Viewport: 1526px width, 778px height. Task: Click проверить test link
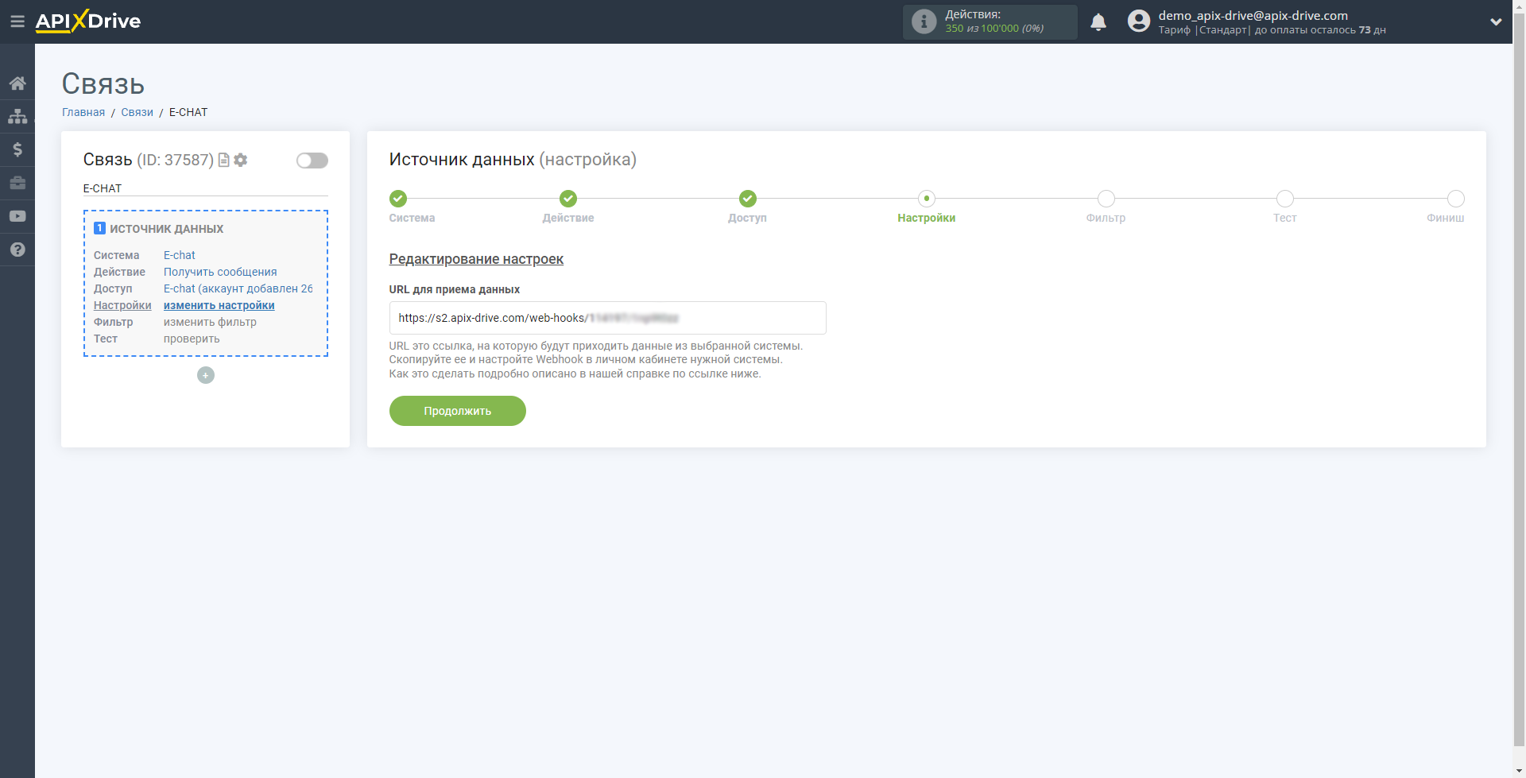coord(192,339)
